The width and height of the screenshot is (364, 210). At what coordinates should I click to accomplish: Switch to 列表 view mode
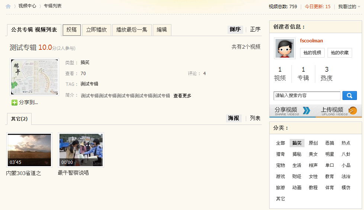tap(255, 118)
